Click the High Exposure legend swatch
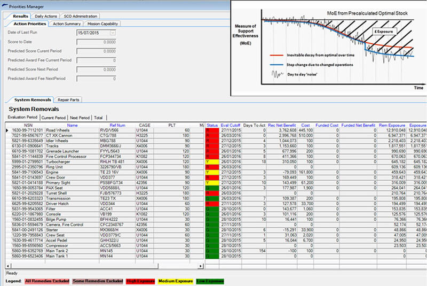 tap(140, 281)
